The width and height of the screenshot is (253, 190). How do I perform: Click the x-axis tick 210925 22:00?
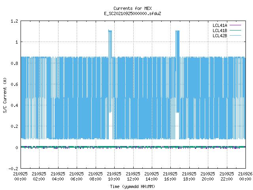pos(227,176)
